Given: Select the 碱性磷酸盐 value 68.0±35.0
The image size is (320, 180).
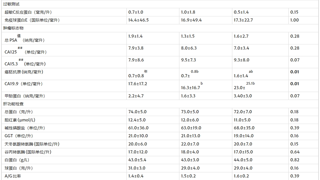Looking at the screenshot, I should pos(244,128).
